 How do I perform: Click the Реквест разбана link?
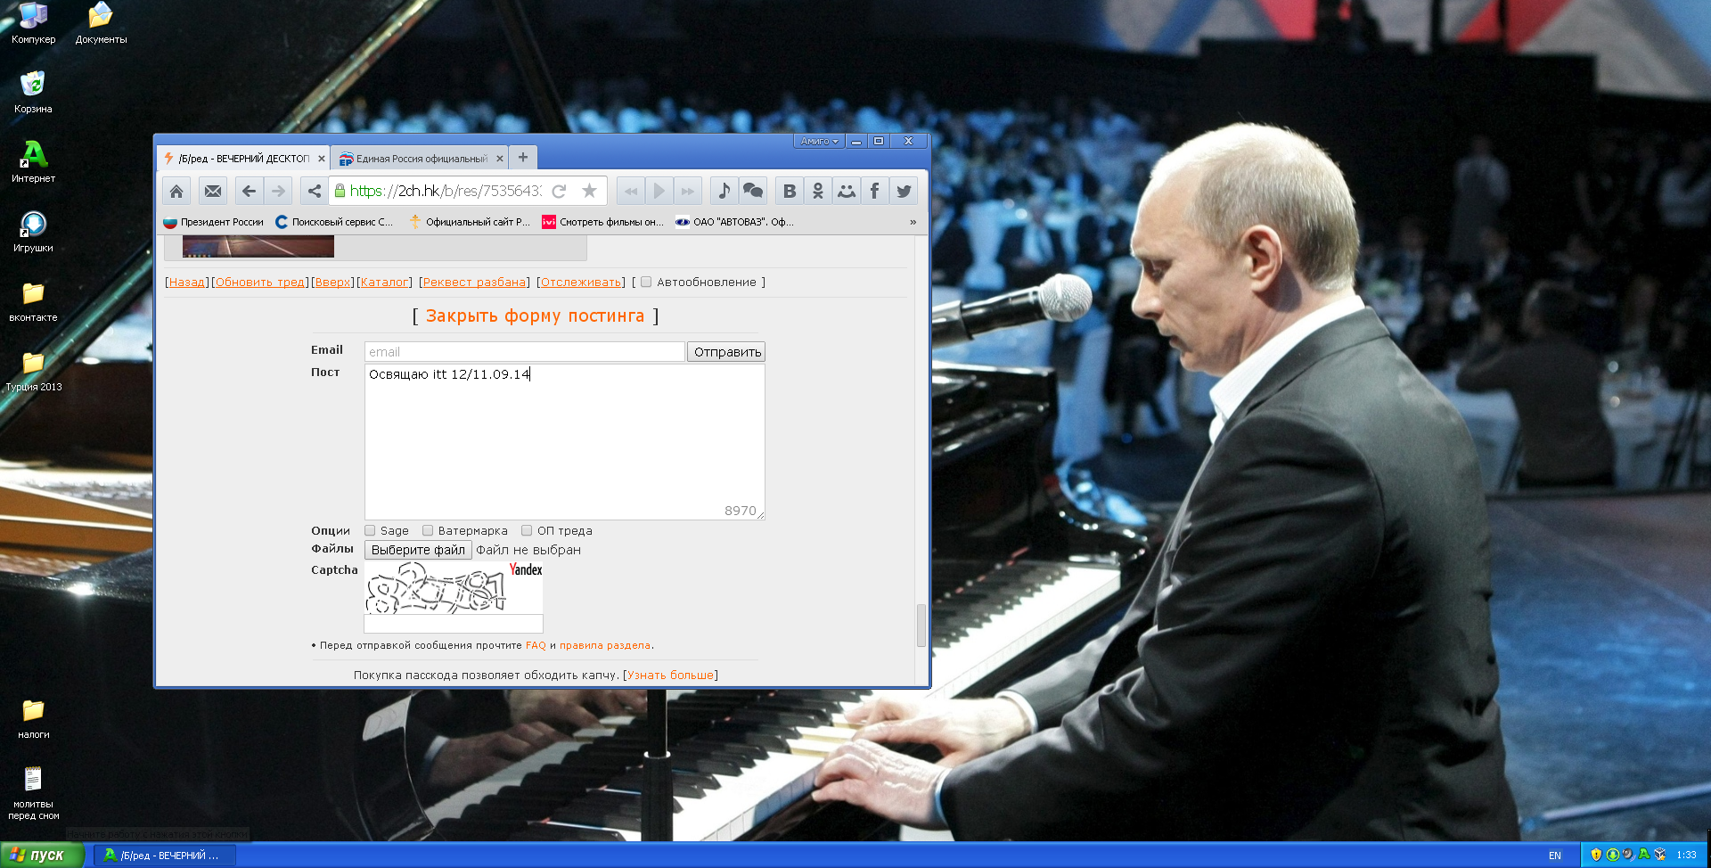(475, 283)
